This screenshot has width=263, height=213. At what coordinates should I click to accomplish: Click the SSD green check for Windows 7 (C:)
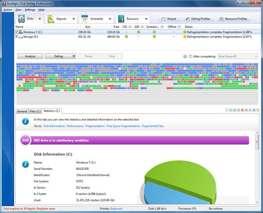[x=138, y=32]
